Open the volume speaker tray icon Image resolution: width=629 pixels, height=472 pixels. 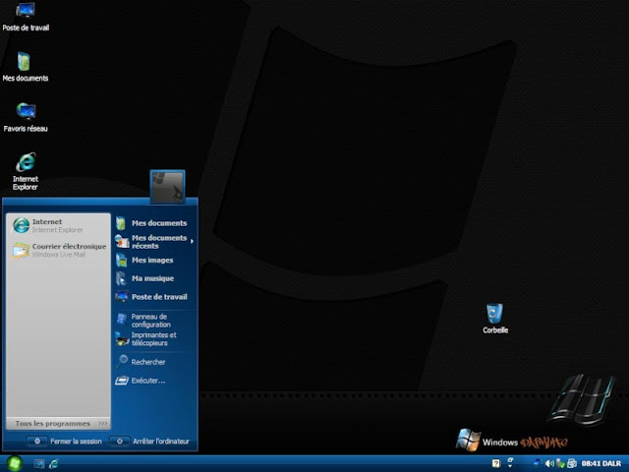pyautogui.click(x=549, y=463)
